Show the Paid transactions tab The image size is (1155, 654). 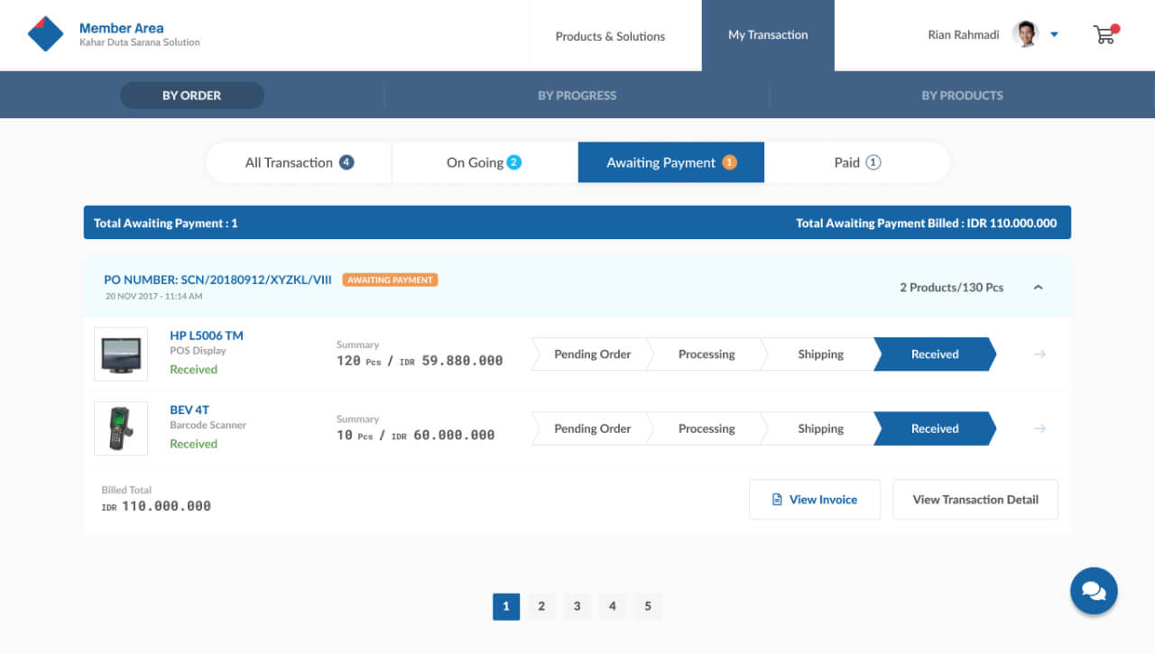(856, 162)
